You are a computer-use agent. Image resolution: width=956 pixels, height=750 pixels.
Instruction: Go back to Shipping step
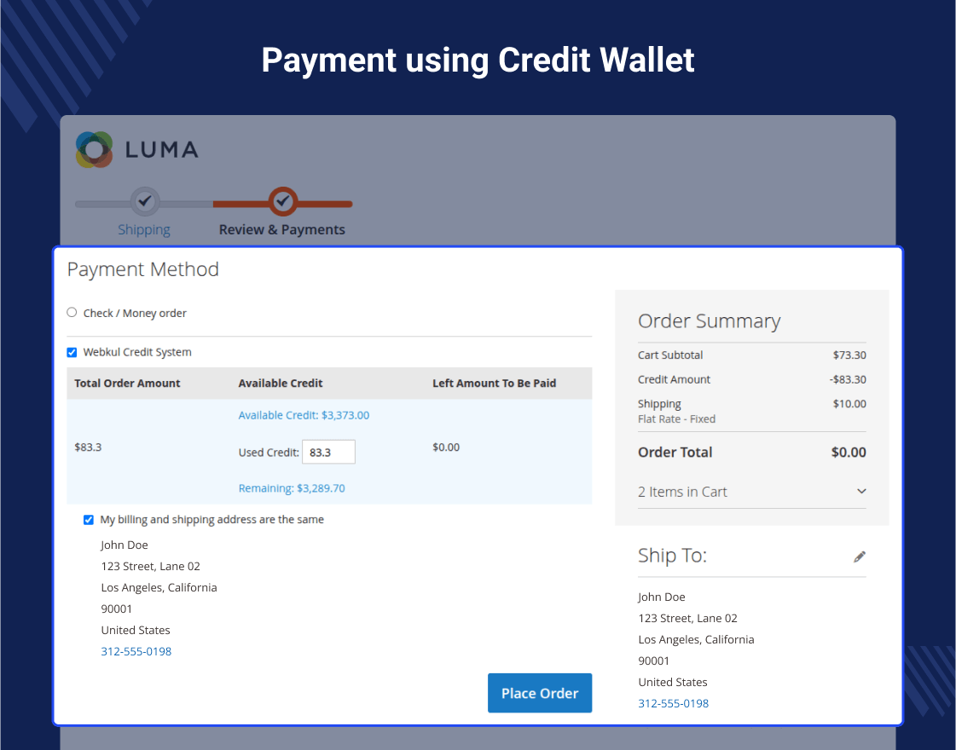click(144, 230)
